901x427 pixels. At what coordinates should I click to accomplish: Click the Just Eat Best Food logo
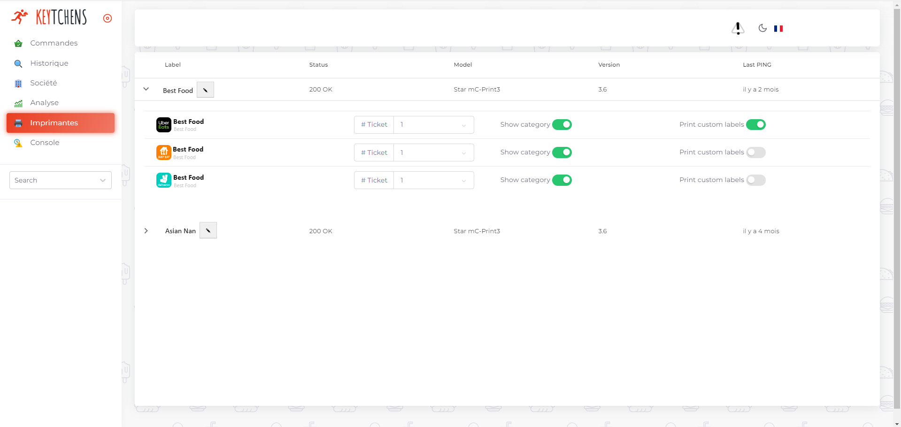(x=163, y=152)
